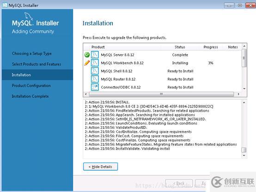Click the product list scroll up arrow
256x192 pixels.
244,46
